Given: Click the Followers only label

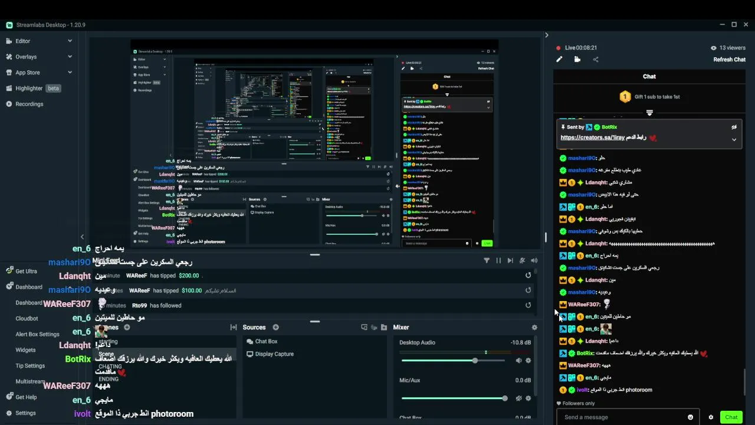Looking at the screenshot, I should (x=579, y=404).
